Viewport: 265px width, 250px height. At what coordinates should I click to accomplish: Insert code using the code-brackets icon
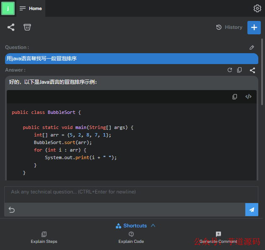248,97
